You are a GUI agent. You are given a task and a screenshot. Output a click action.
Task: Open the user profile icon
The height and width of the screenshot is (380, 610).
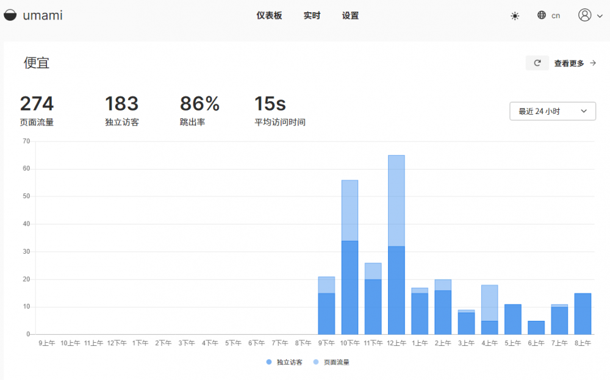pos(584,15)
